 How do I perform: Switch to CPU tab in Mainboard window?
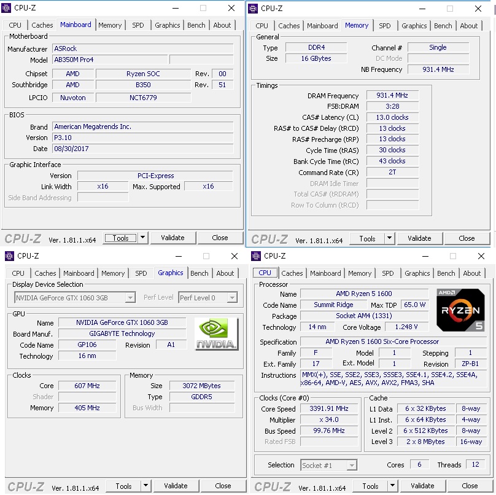click(15, 25)
